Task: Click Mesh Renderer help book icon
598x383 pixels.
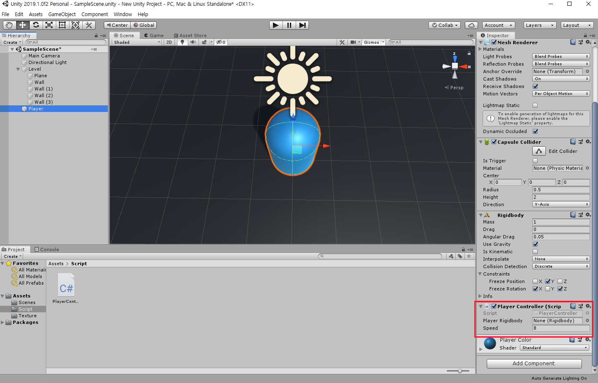Action: (573, 42)
